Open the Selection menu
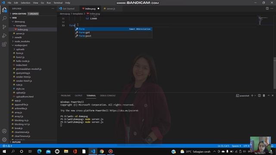Screen dimensions: 276x155 tap(25, 3)
